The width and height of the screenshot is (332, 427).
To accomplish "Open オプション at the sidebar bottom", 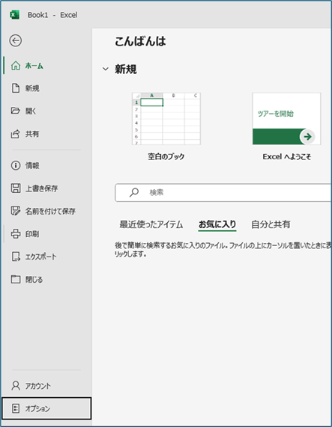I will tap(46, 408).
